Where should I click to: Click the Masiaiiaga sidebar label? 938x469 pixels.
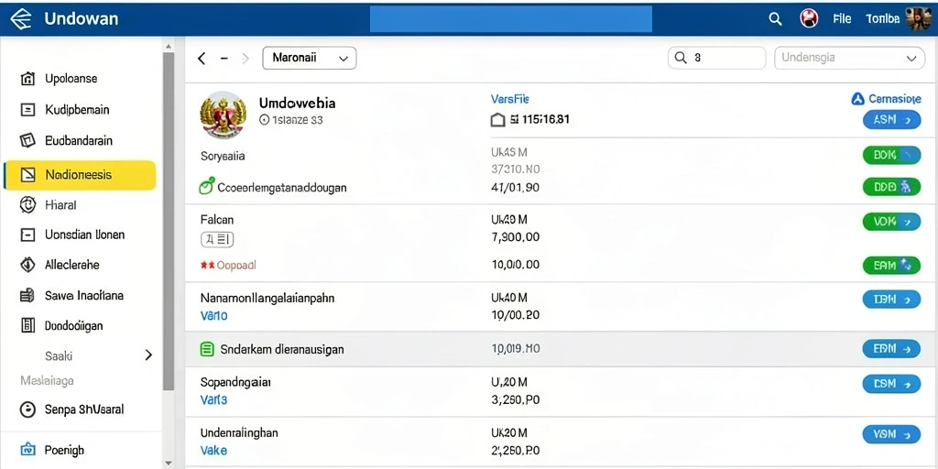(x=48, y=380)
